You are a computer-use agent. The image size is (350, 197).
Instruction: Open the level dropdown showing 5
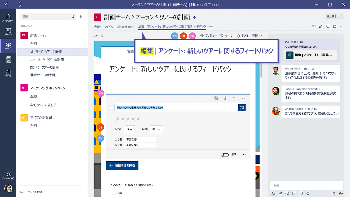tap(130, 129)
